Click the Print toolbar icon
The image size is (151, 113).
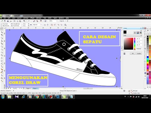11,21
